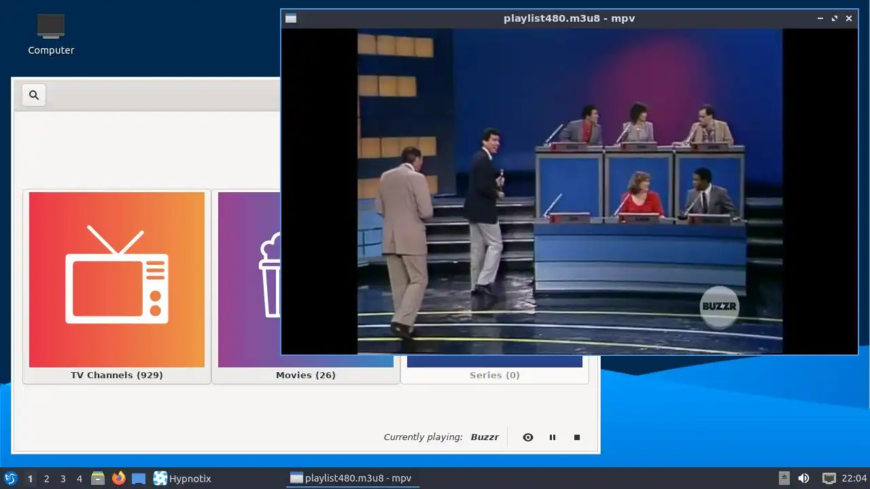Launch the file manager from the panel
The image size is (870, 489).
pyautogui.click(x=98, y=478)
